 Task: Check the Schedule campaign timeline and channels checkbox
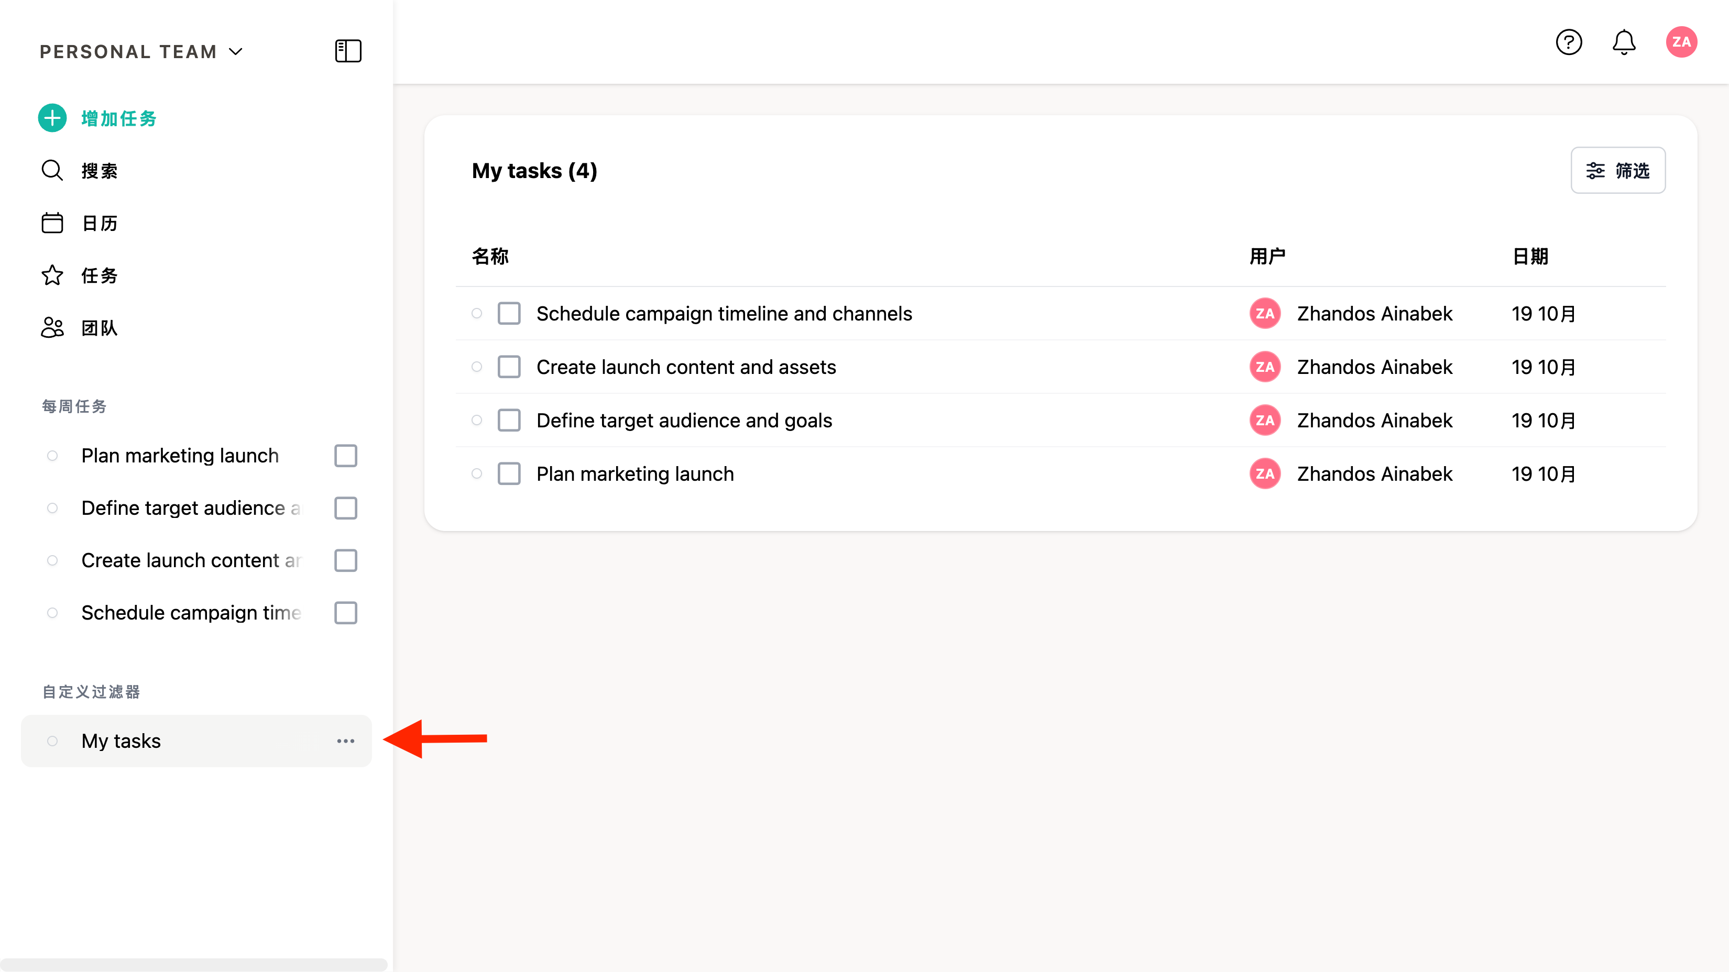pos(509,313)
